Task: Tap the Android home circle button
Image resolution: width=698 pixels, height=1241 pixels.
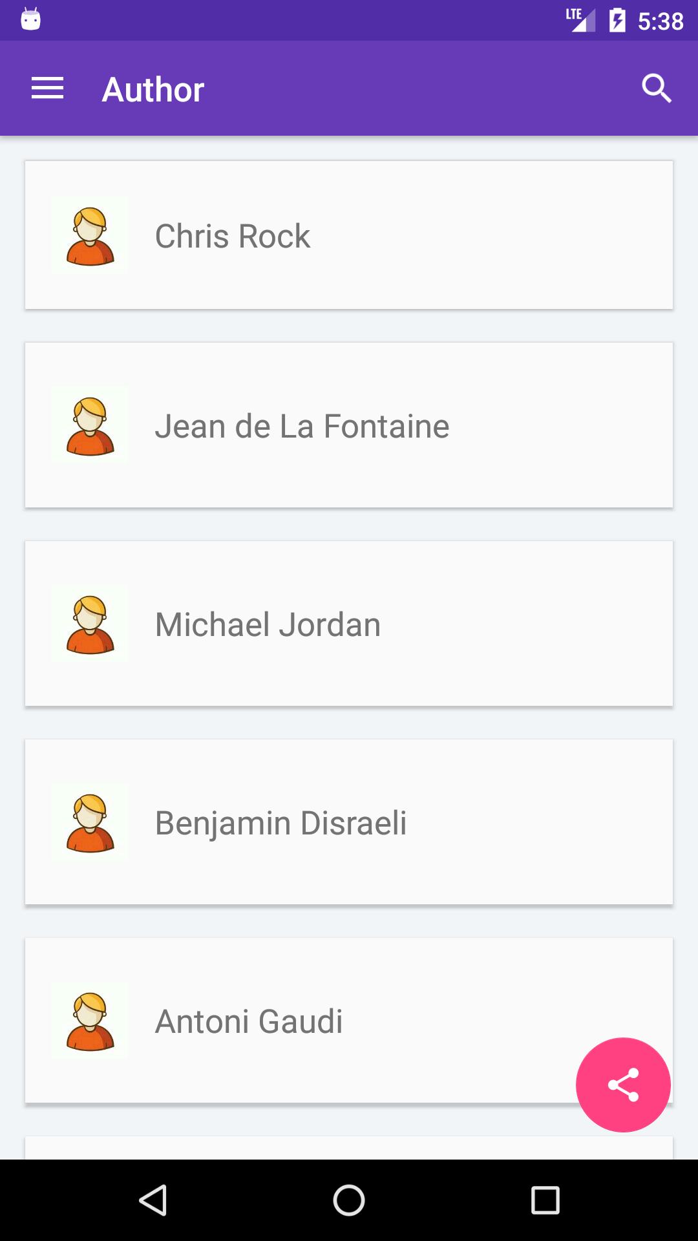Action: [x=349, y=1200]
